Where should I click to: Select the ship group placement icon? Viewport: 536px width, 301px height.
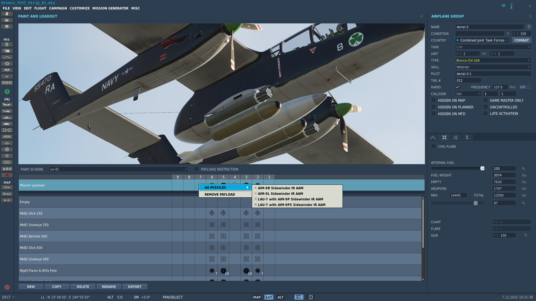pos(7,118)
